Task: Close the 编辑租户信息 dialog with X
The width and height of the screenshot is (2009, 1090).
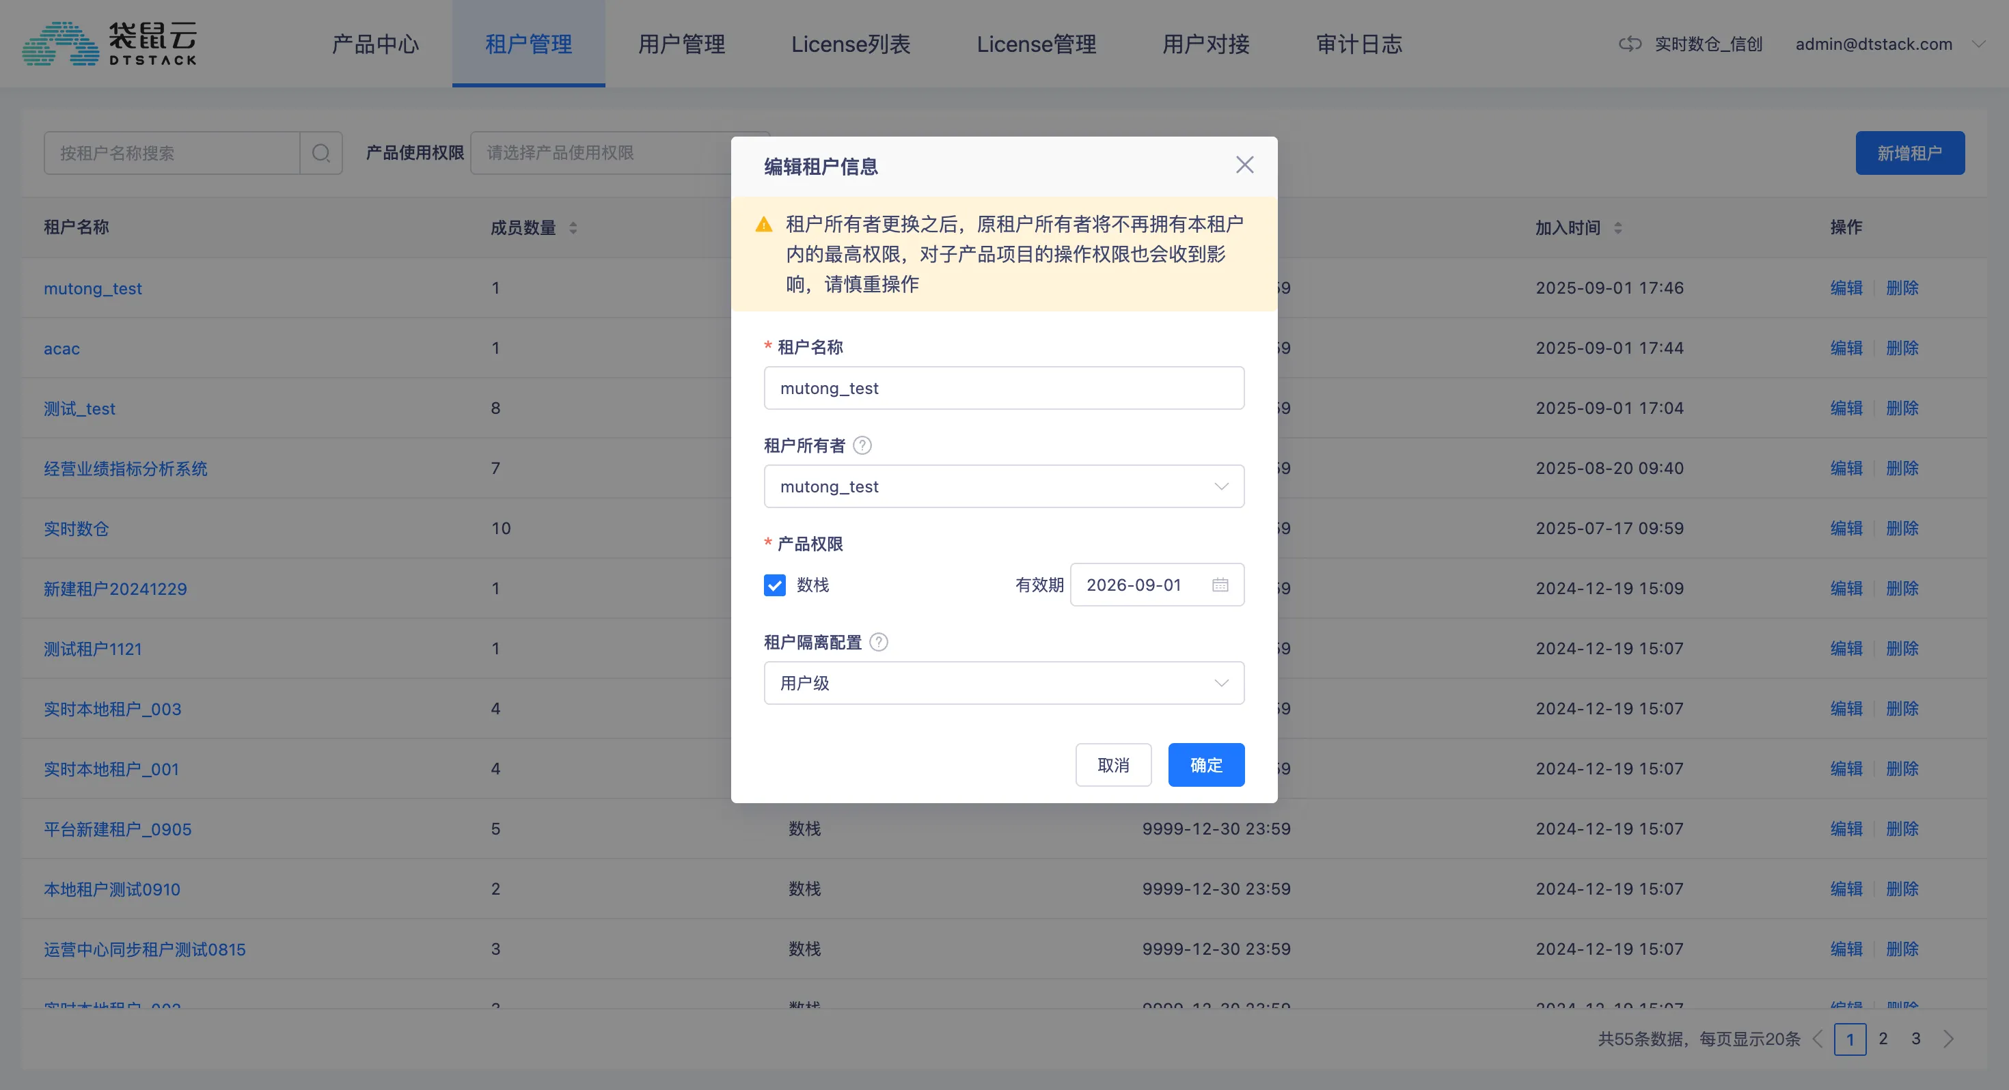Action: pyautogui.click(x=1244, y=165)
